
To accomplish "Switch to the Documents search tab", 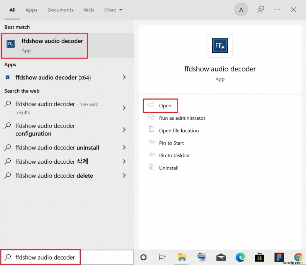I will pyautogui.click(x=60, y=10).
